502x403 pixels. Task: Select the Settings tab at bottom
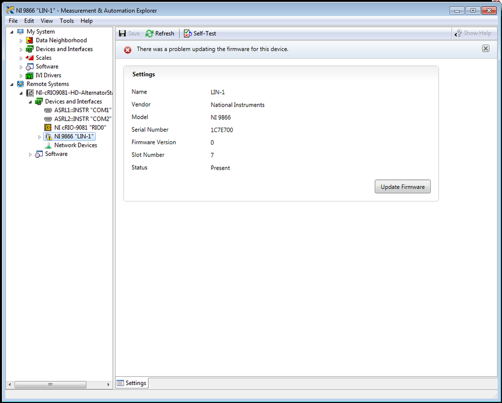(132, 383)
